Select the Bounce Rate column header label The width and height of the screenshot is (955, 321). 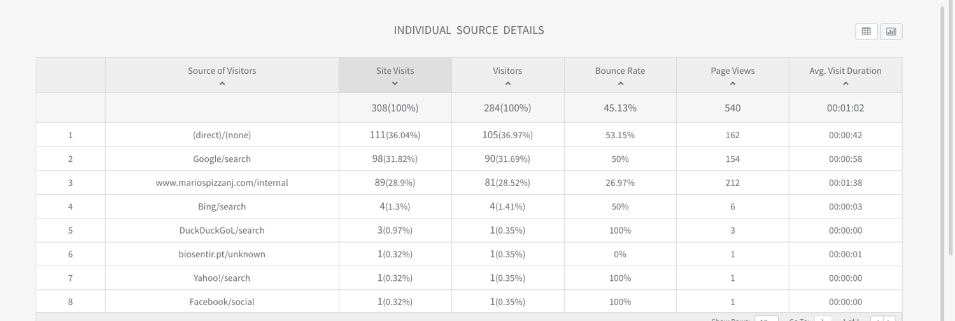[x=620, y=71]
